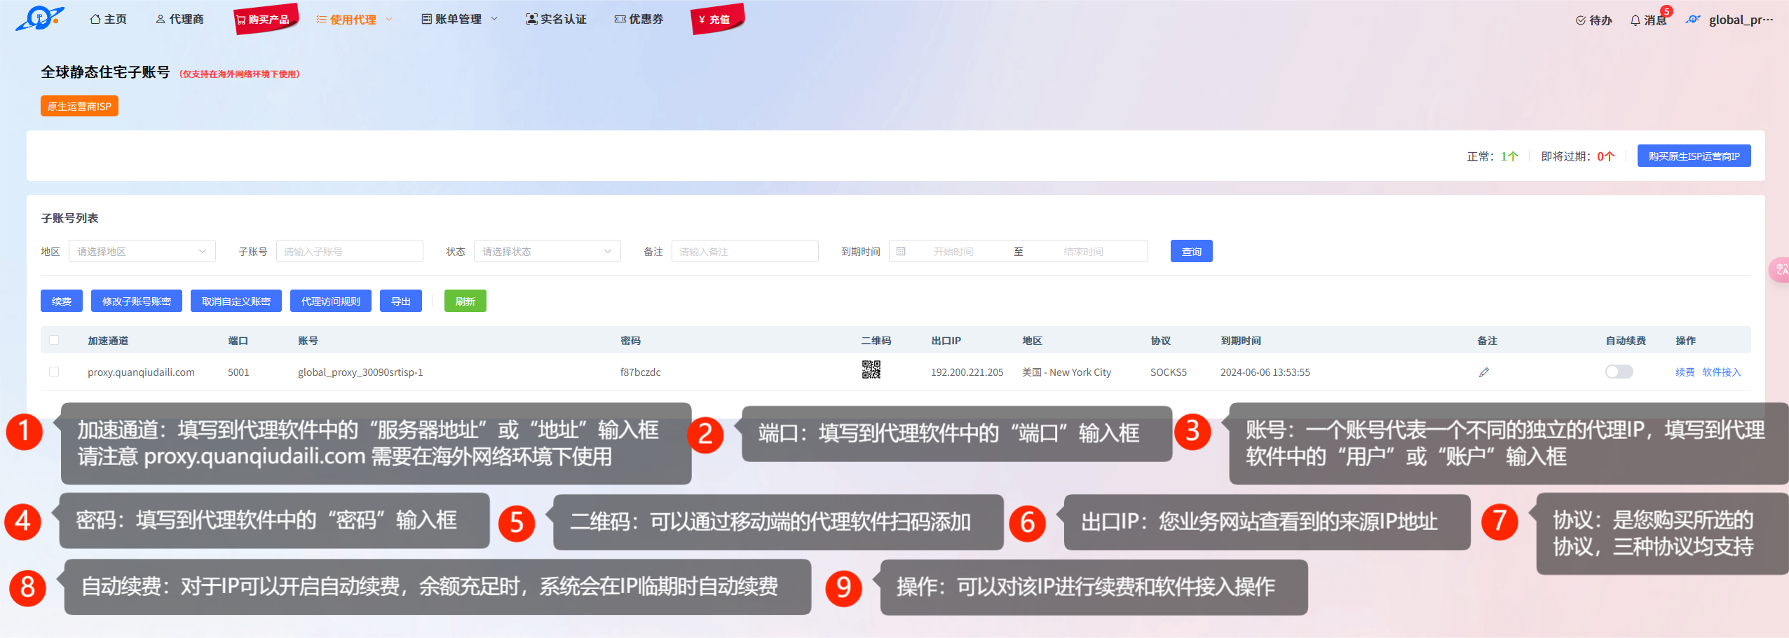Click the QR code in the 二维码 column
Viewport: 1789px width, 638px height.
[x=871, y=369]
